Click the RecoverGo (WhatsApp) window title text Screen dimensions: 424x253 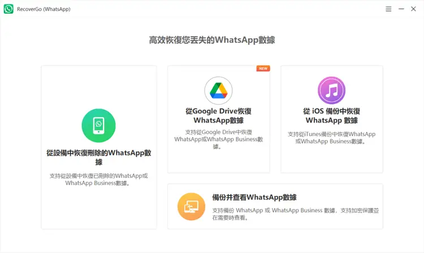44,9
